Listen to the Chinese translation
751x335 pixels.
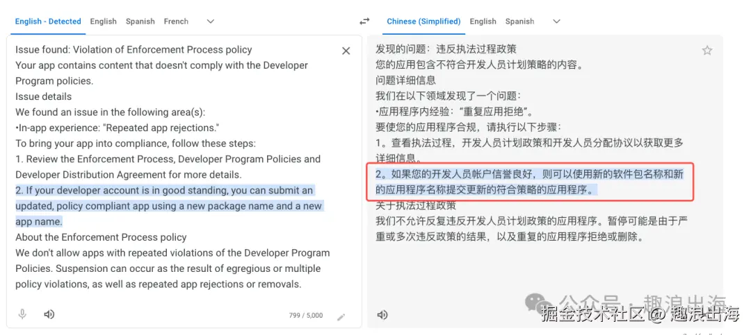pos(382,314)
